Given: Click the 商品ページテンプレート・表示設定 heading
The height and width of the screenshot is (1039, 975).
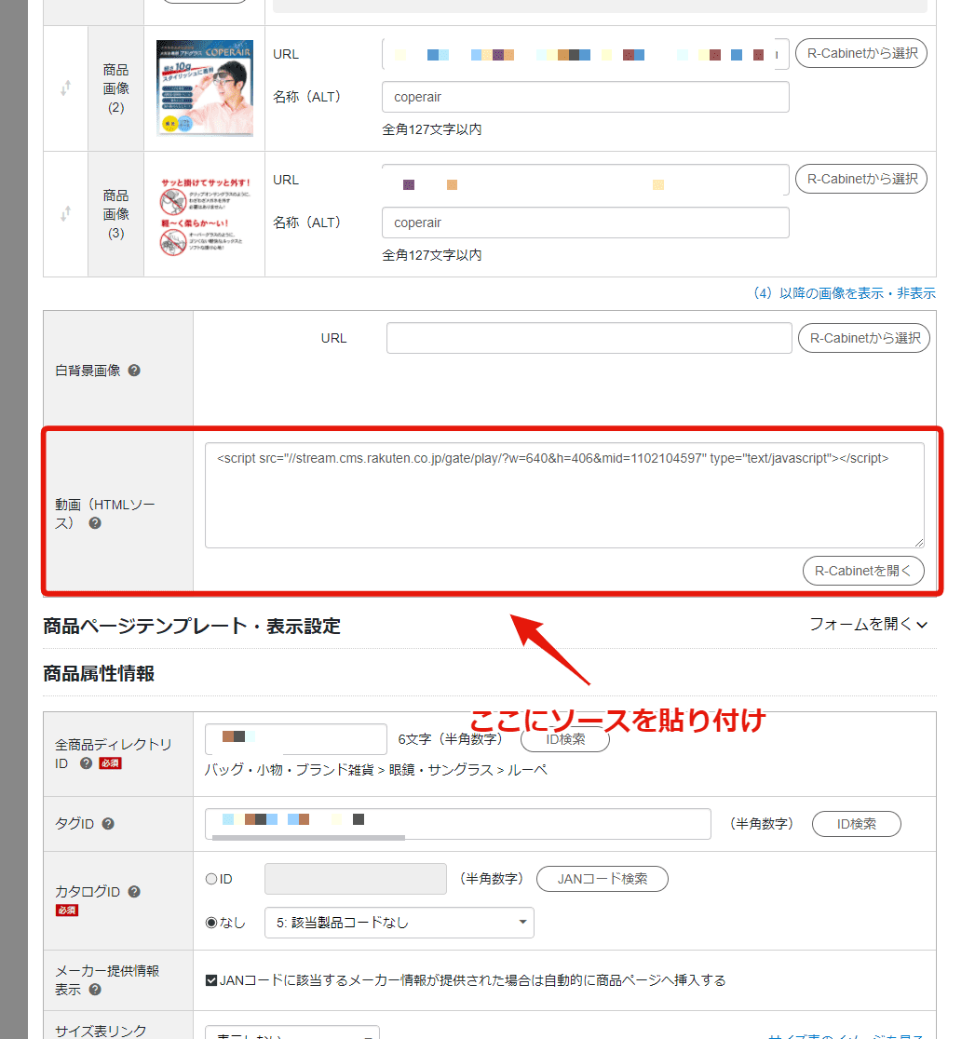Looking at the screenshot, I should tap(192, 627).
